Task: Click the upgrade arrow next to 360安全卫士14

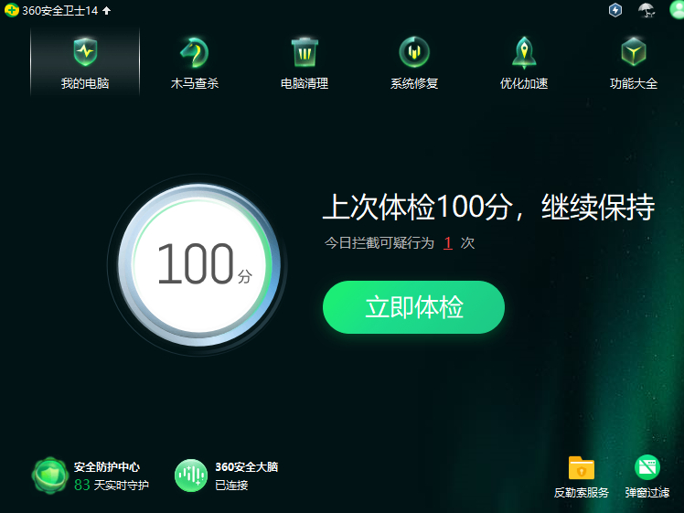Action: click(x=106, y=10)
